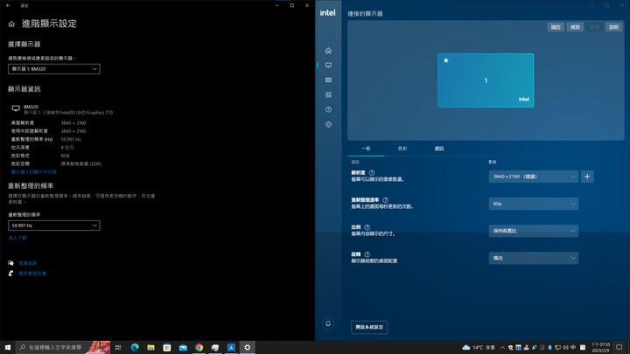The image size is (630, 354).
Task: Open 提供意見反應 link
Action: point(32,274)
